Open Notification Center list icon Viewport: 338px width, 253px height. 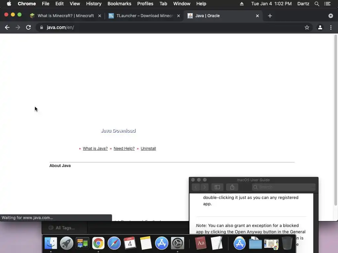(327, 4)
